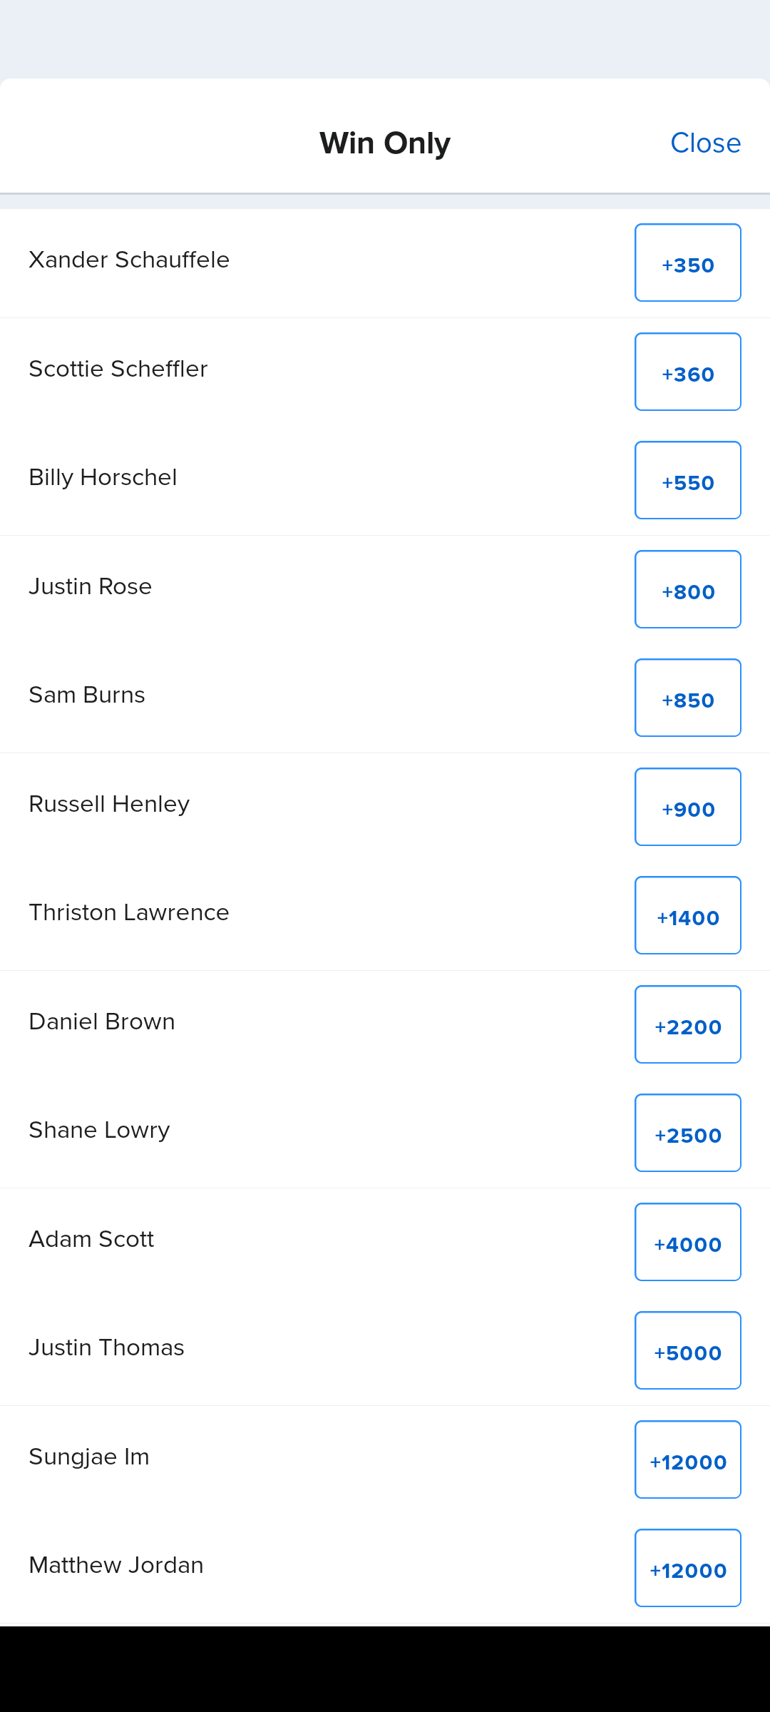
Task: Bet on Justin Thomas at +5000
Action: (x=687, y=1351)
